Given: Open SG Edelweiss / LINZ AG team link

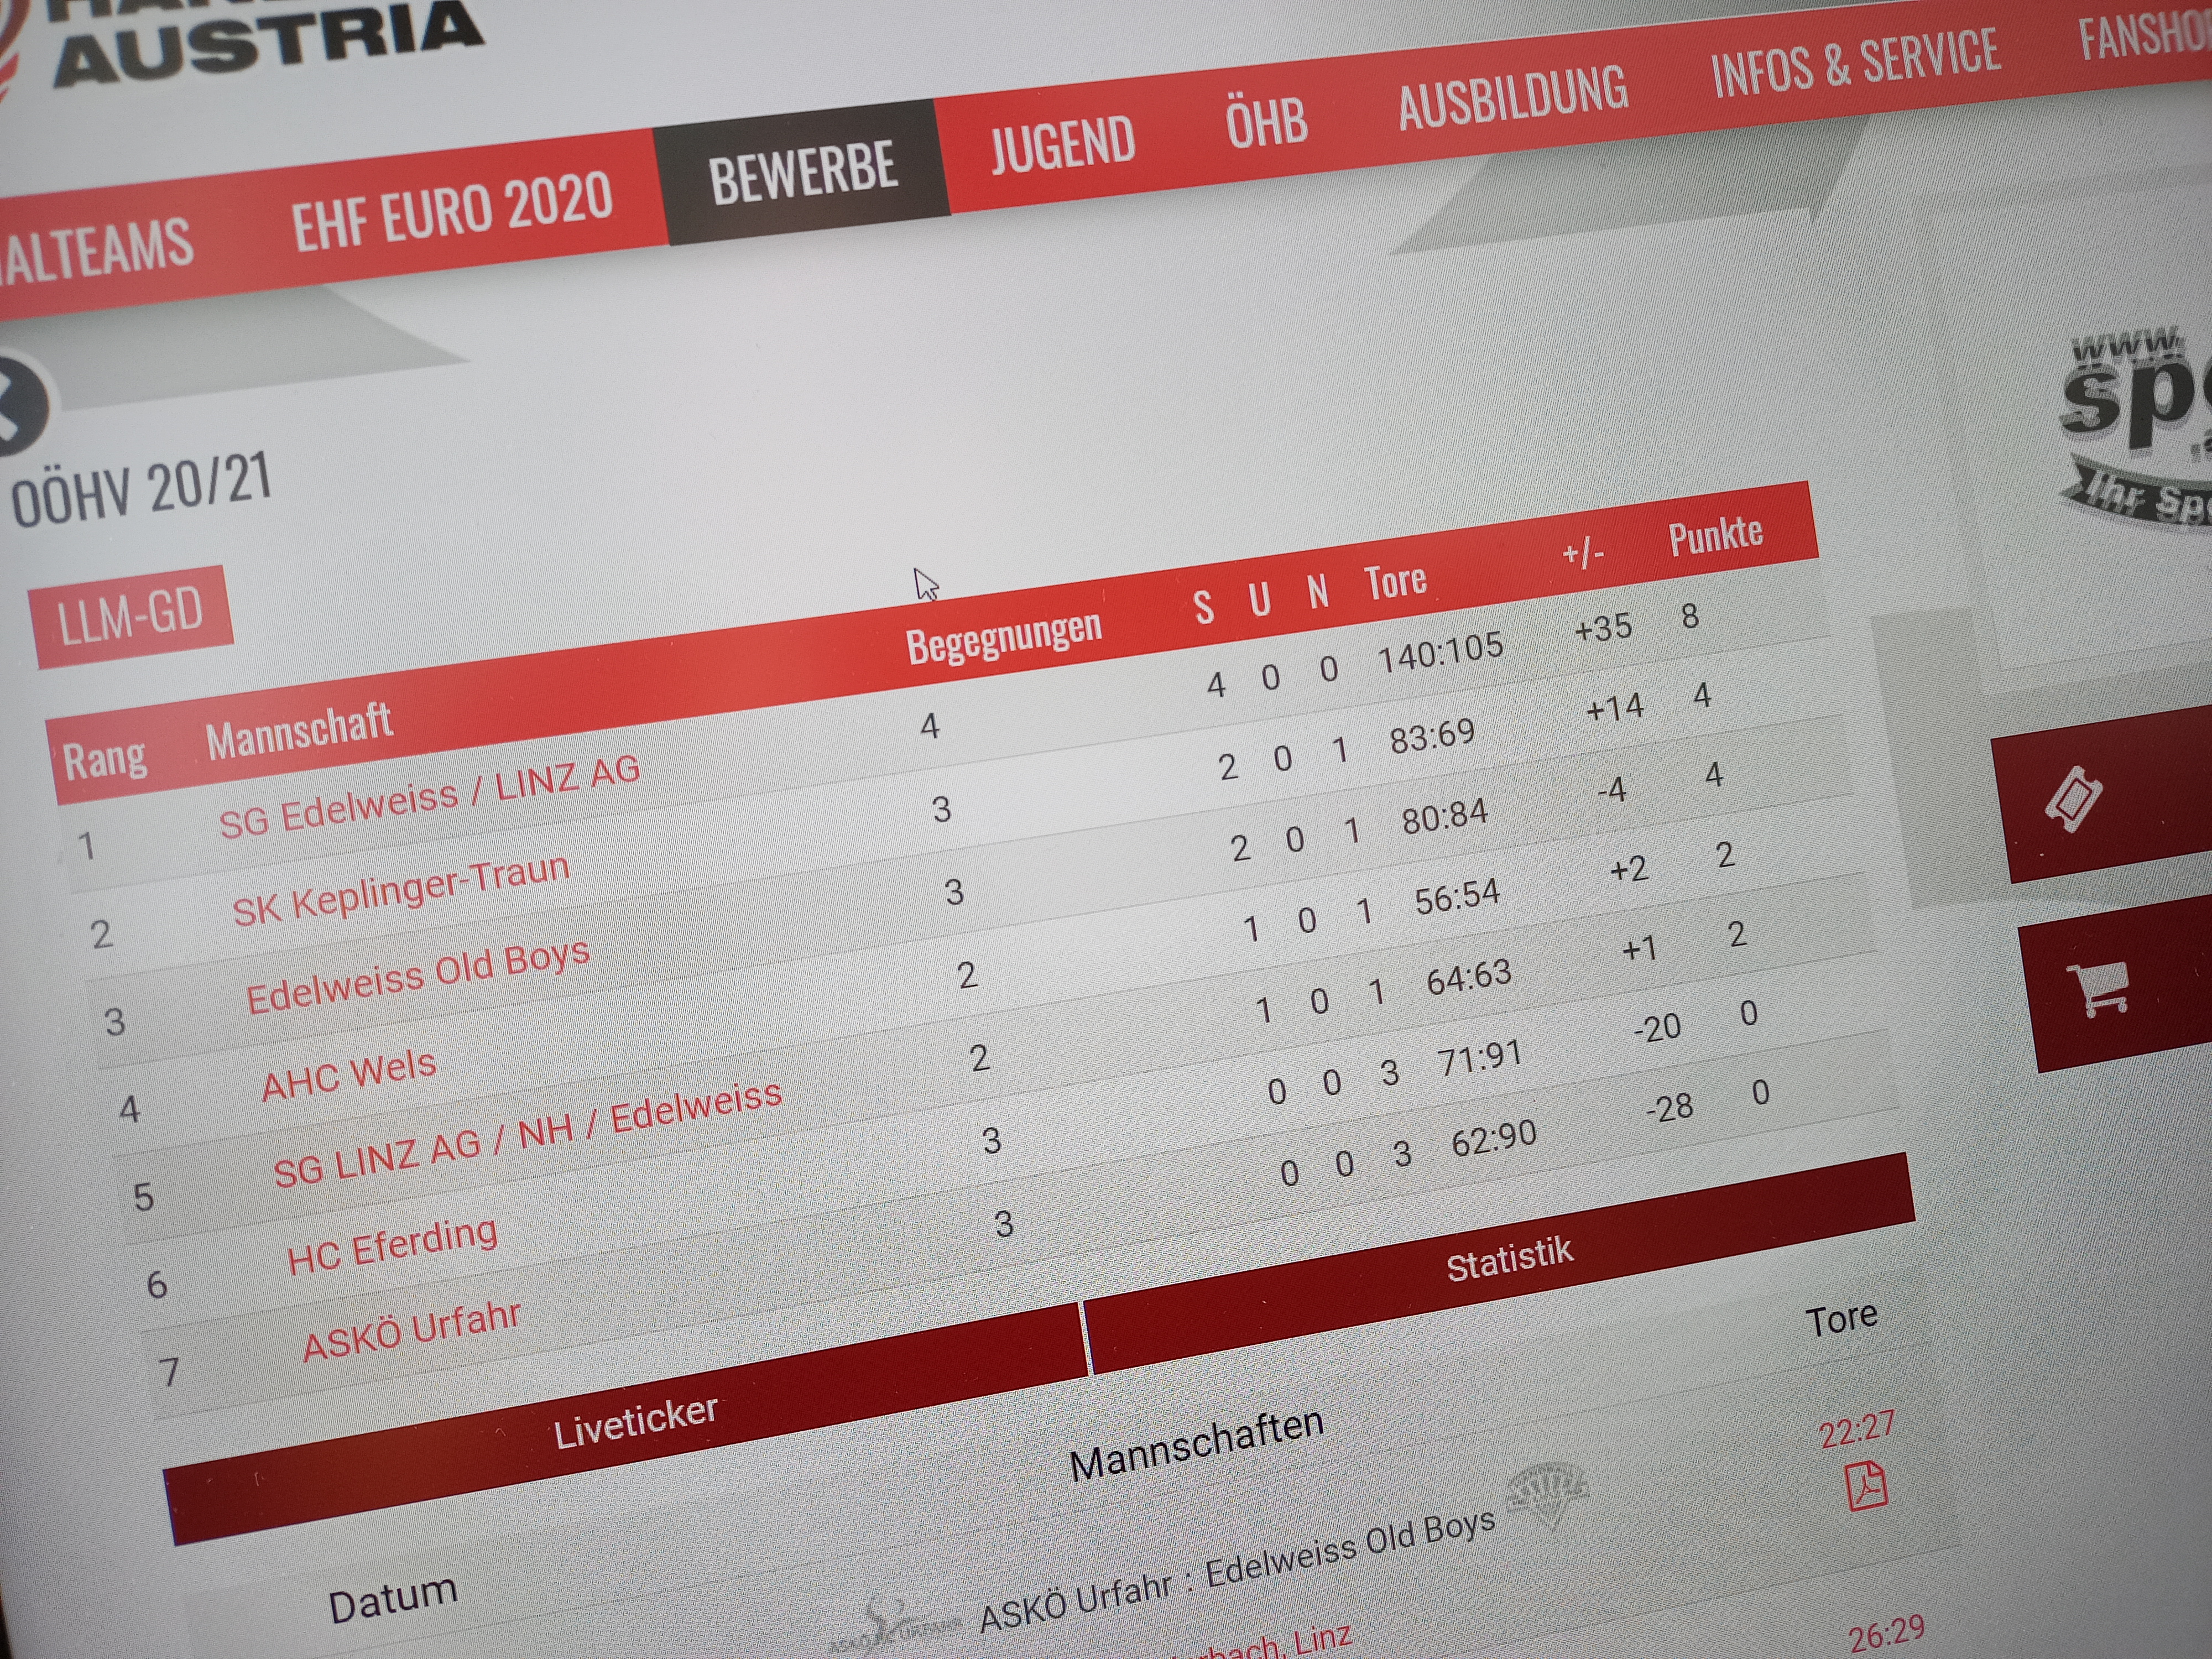Looking at the screenshot, I should (x=429, y=797).
